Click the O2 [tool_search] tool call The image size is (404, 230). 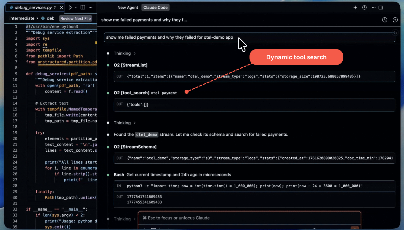click(145, 93)
